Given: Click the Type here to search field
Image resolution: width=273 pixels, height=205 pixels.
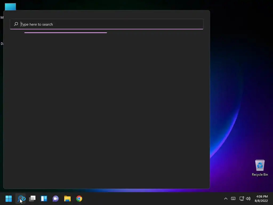Looking at the screenshot, I should (x=107, y=24).
